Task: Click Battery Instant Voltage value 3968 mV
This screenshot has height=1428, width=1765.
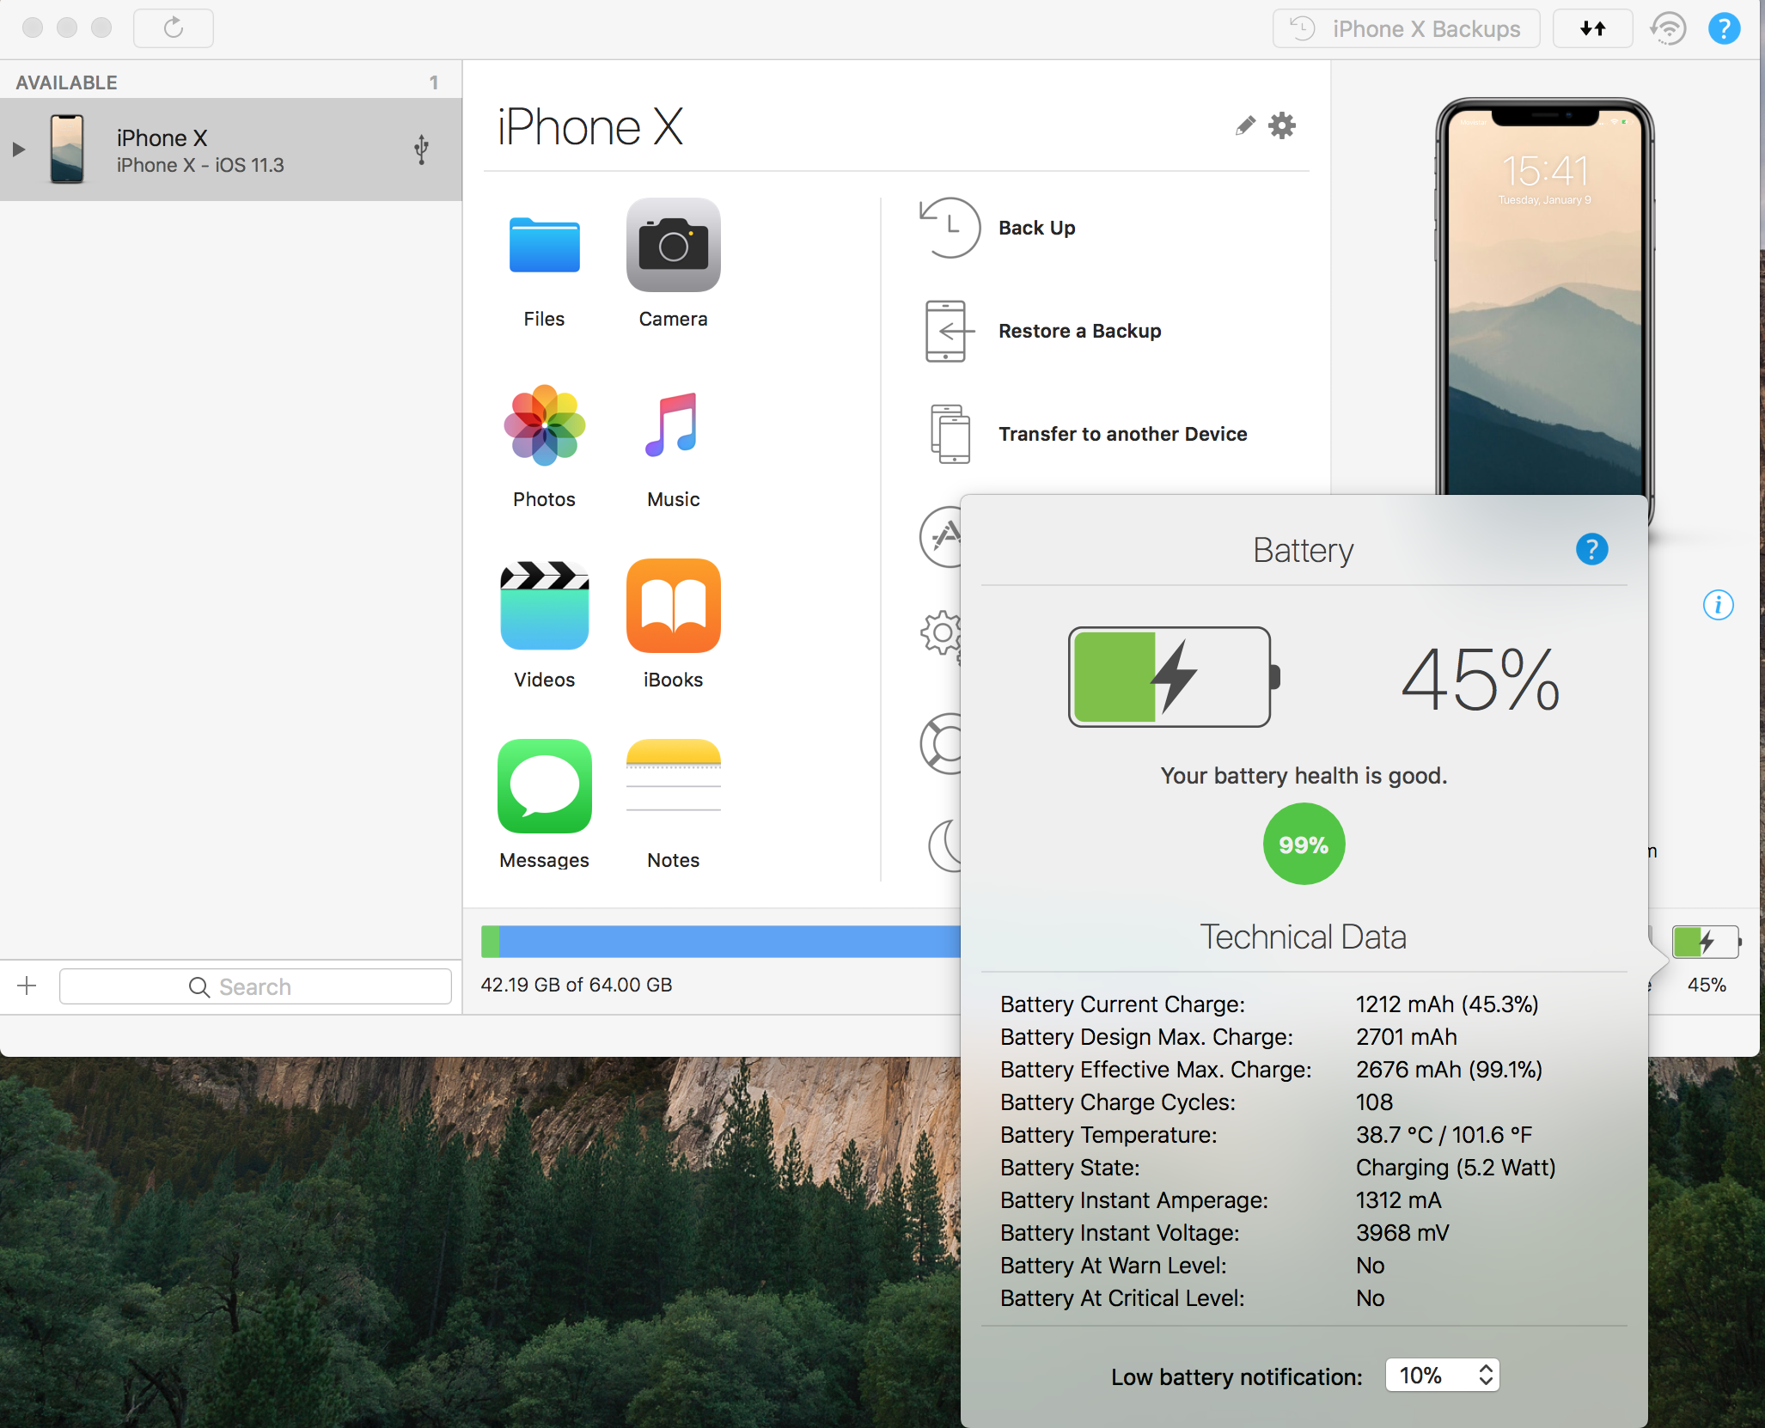Action: point(1402,1232)
